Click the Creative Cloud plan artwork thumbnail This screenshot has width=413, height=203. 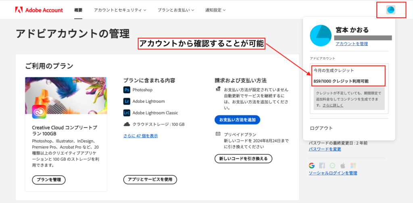click(x=66, y=96)
